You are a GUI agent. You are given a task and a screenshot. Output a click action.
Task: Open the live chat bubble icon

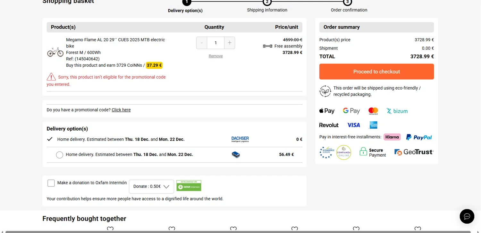click(467, 216)
